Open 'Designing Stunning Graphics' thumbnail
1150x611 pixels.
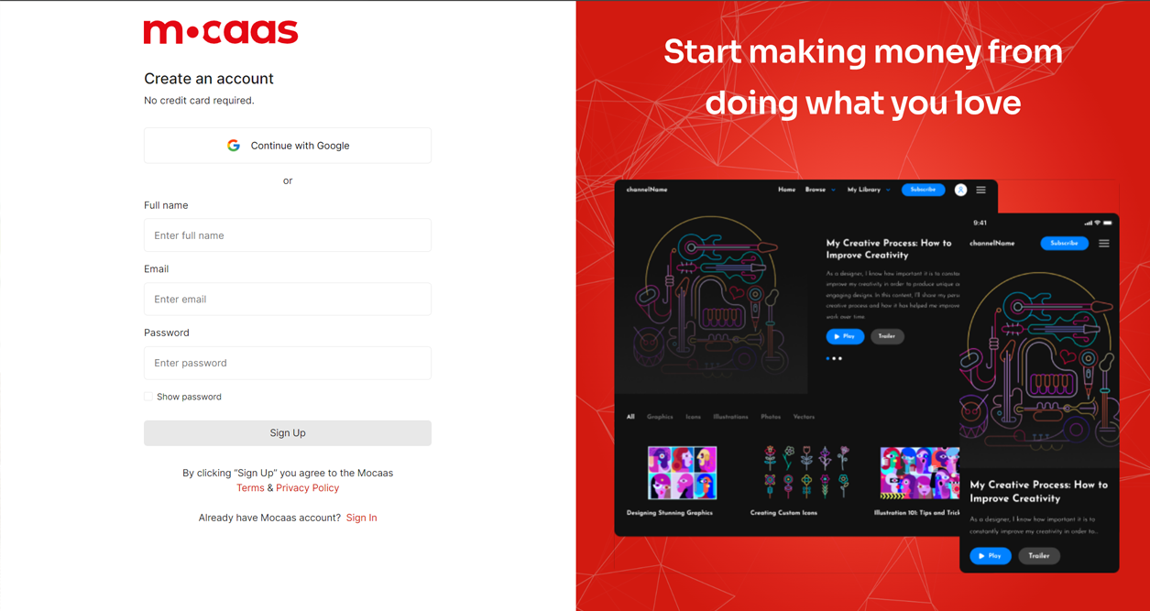tap(683, 473)
